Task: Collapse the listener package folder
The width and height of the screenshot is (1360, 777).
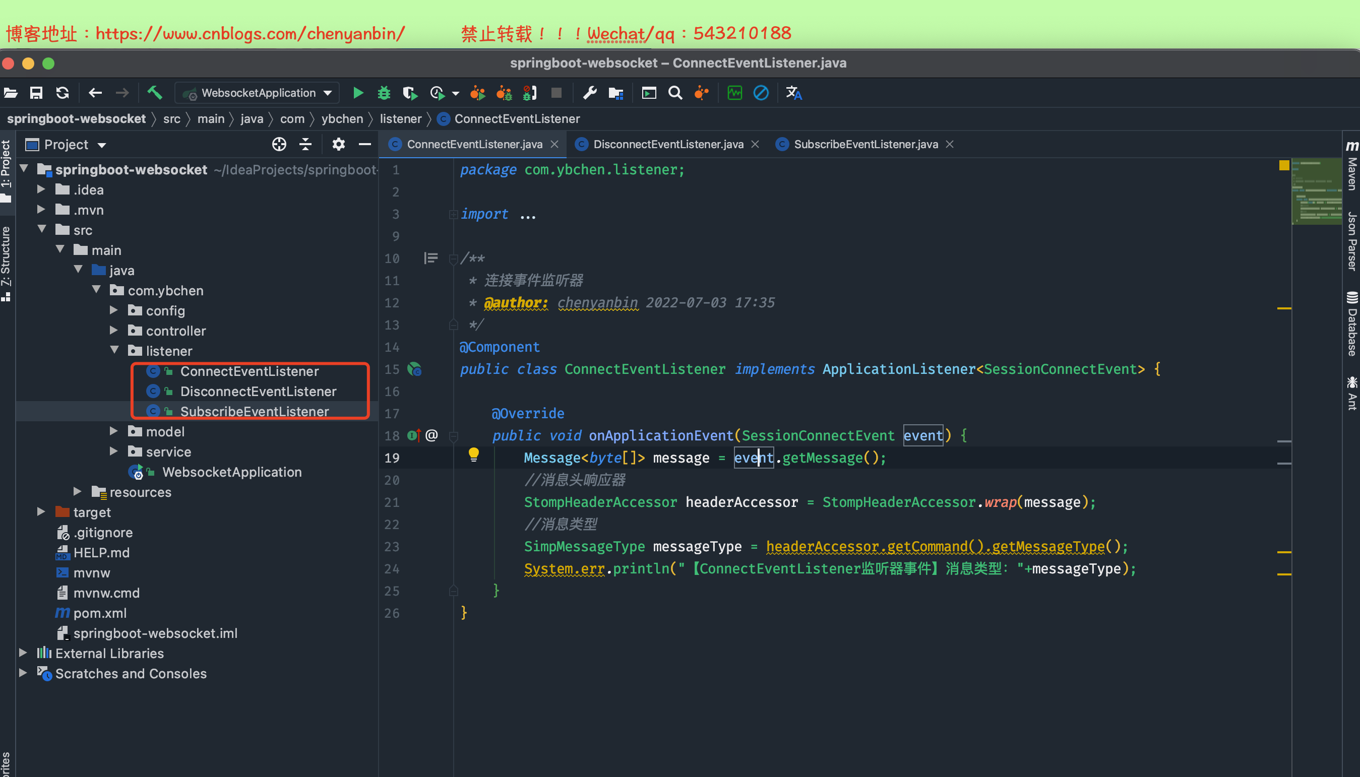Action: [114, 350]
